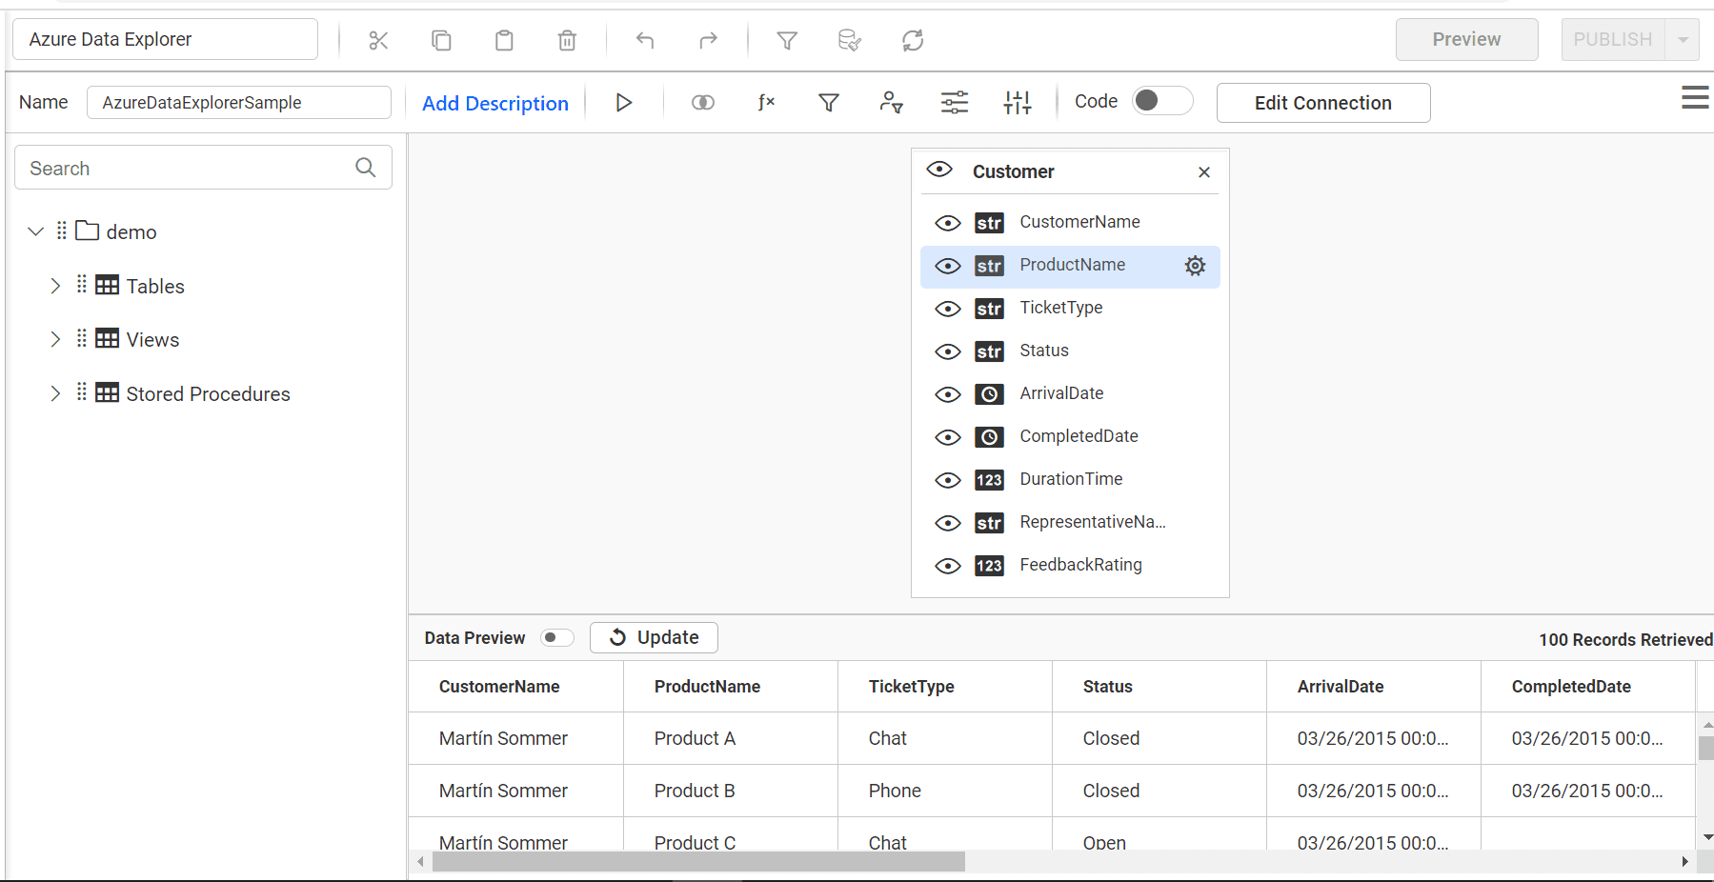The image size is (1714, 882).
Task: Click the Preview button
Action: [x=1467, y=40]
